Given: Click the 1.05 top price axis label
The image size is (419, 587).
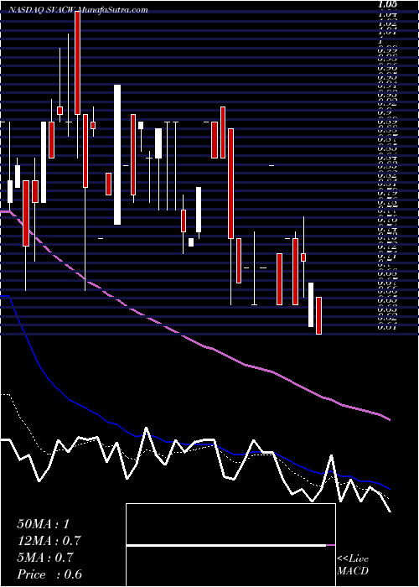Looking at the screenshot, I should (388, 4).
